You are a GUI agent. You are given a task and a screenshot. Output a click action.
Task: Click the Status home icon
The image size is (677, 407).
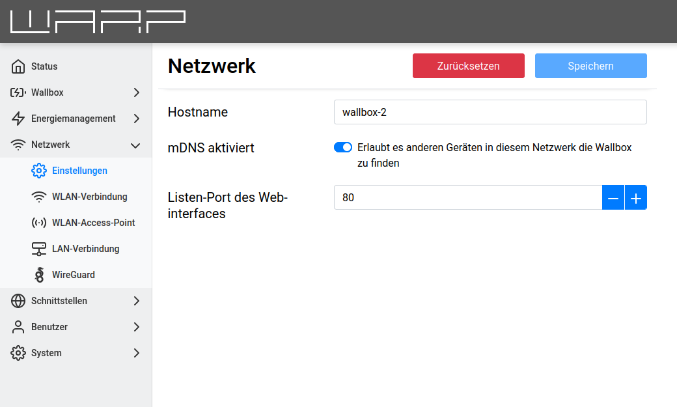click(x=18, y=66)
